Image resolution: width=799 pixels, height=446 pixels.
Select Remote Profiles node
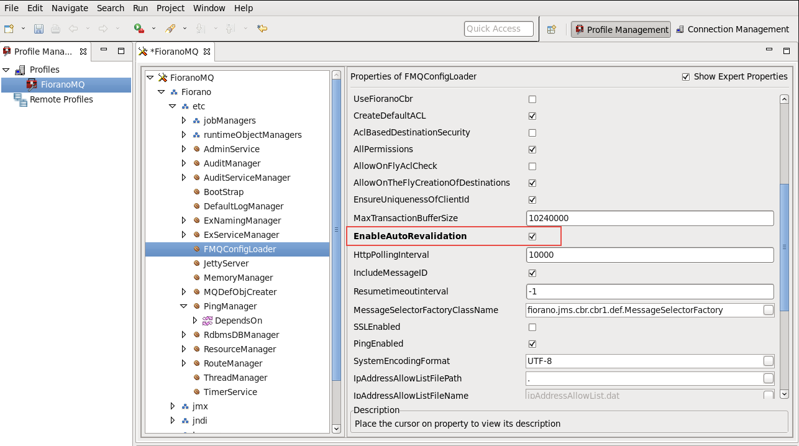point(62,99)
